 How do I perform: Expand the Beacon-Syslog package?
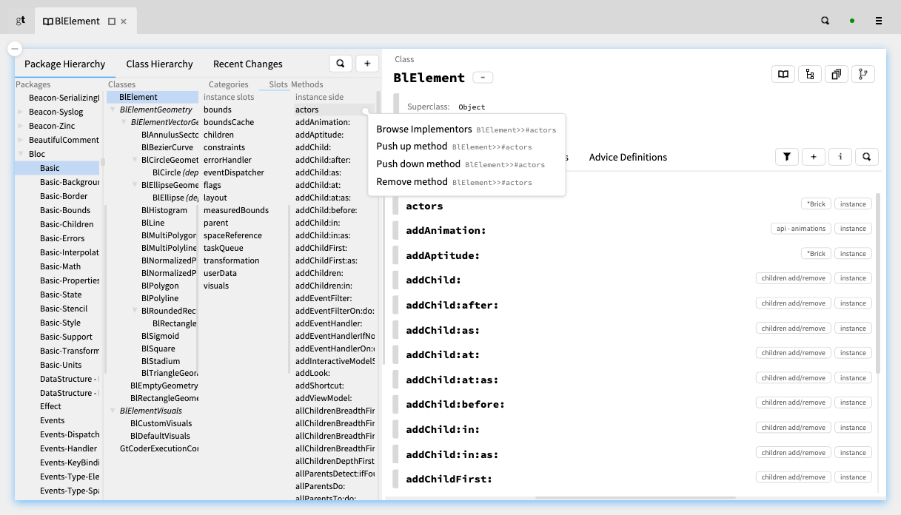pos(21,111)
